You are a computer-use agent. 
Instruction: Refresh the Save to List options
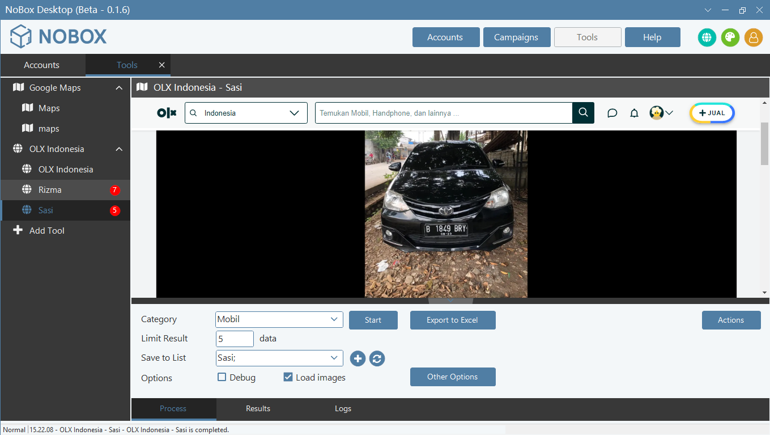[377, 358]
